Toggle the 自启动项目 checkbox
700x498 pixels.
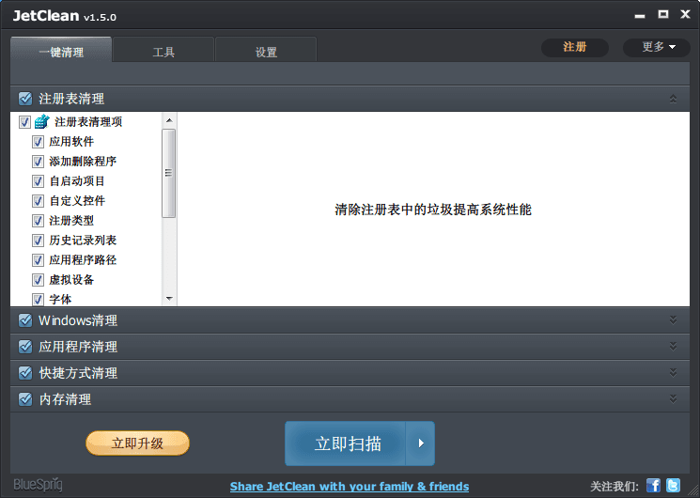38,181
